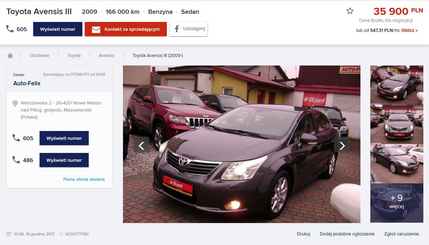Click the Sedan body type text
This screenshot has height=245, width=429.
click(190, 12)
